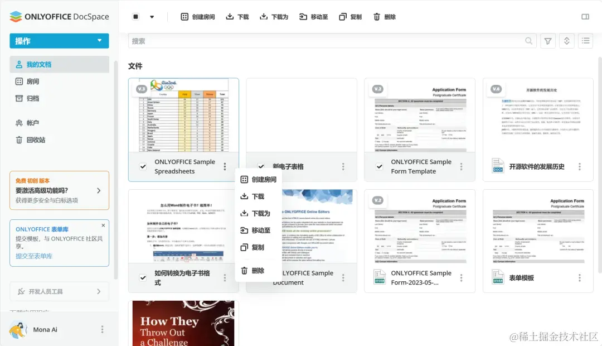Open the sort options button

567,41
